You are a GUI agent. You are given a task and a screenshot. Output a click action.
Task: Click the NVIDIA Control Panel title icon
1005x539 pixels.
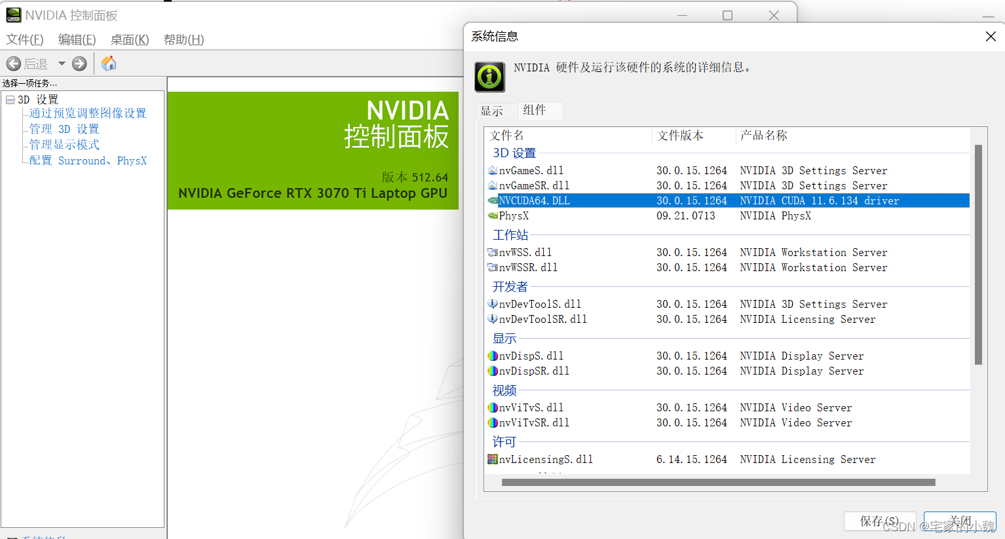[x=13, y=14]
